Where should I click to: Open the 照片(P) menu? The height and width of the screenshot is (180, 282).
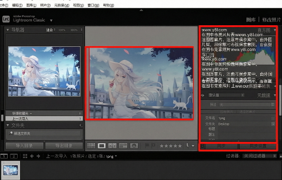tap(45, 5)
